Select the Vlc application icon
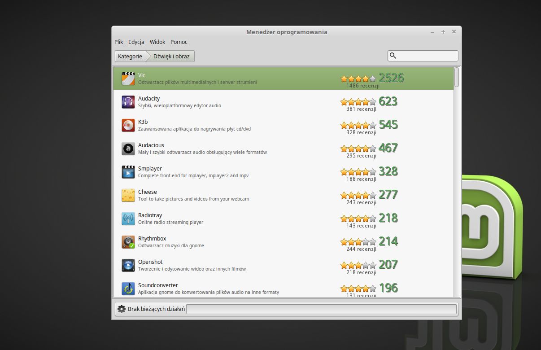The width and height of the screenshot is (541, 350). pyautogui.click(x=128, y=79)
